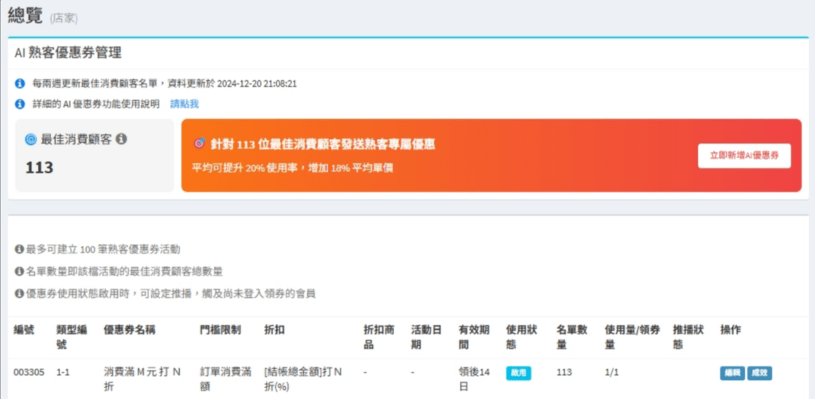The image size is (815, 399).
Task: Click the 成效 button for coupon 003305
Action: click(x=759, y=373)
